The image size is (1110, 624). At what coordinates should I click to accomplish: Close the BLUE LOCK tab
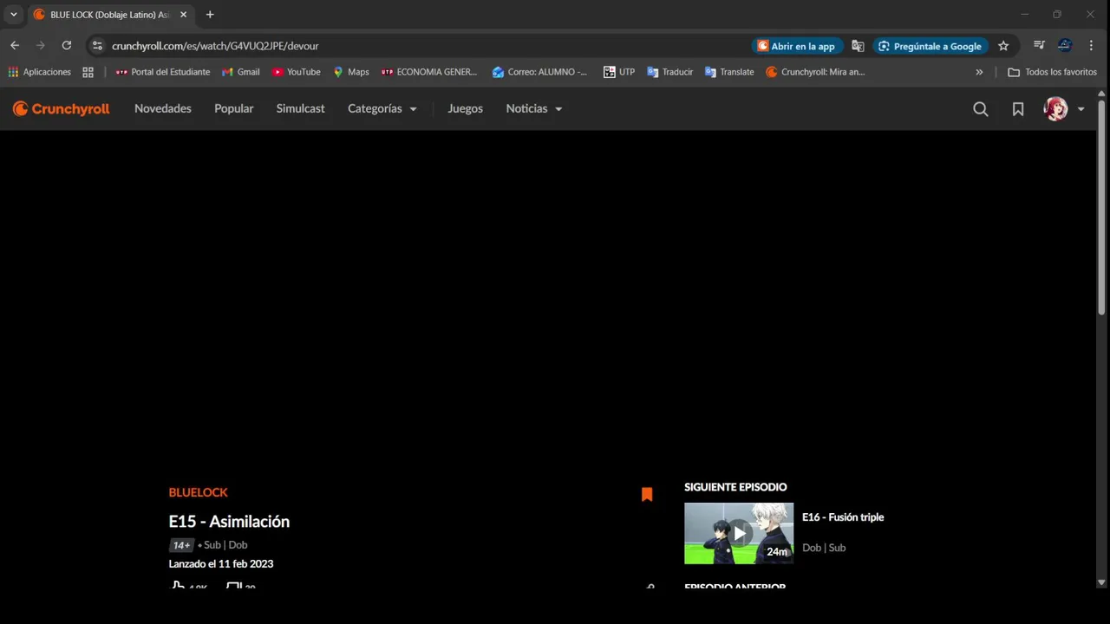coord(183,15)
